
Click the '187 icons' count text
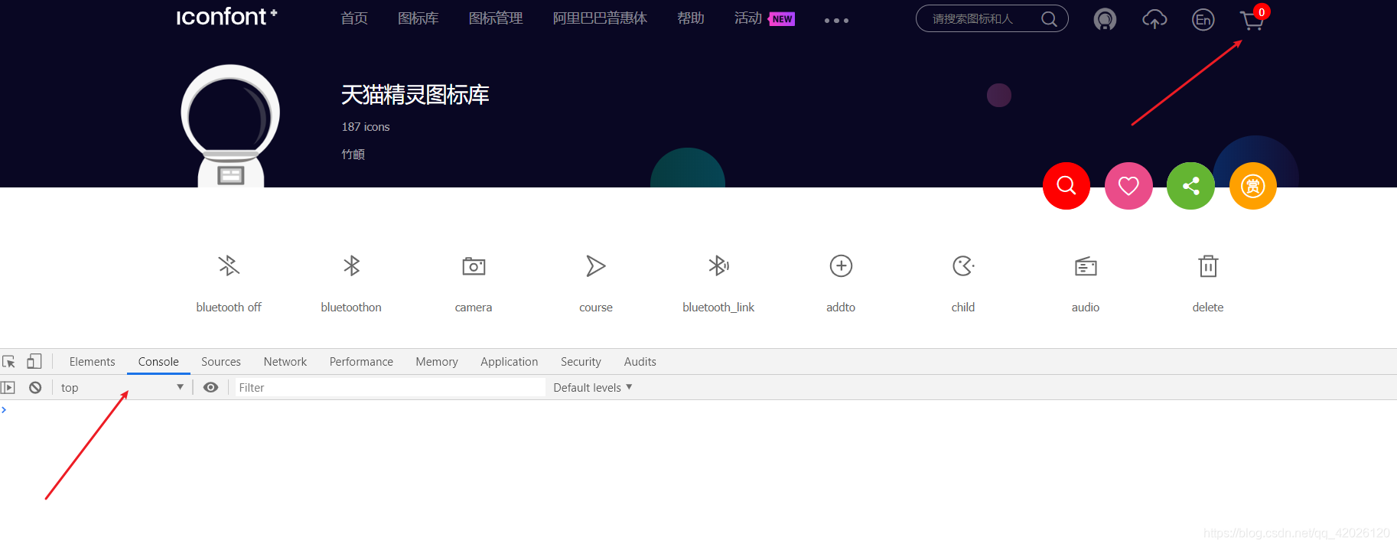(366, 127)
